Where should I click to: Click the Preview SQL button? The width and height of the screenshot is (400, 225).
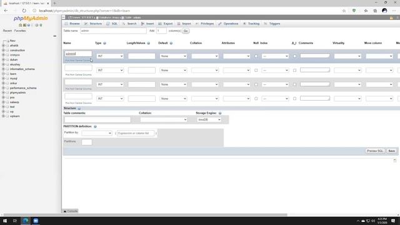(x=375, y=151)
